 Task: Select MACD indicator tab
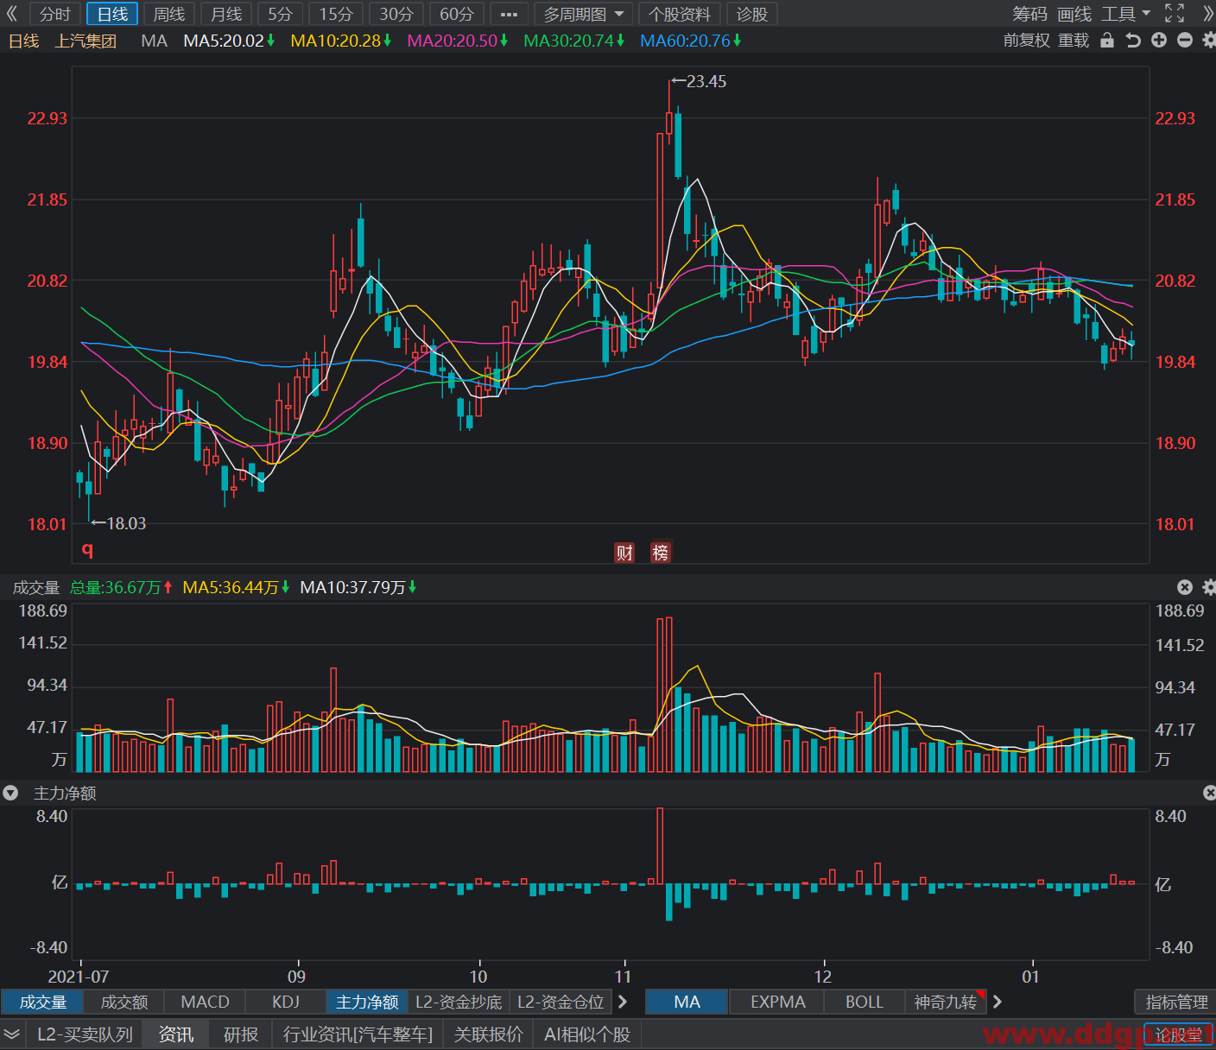point(206,1002)
